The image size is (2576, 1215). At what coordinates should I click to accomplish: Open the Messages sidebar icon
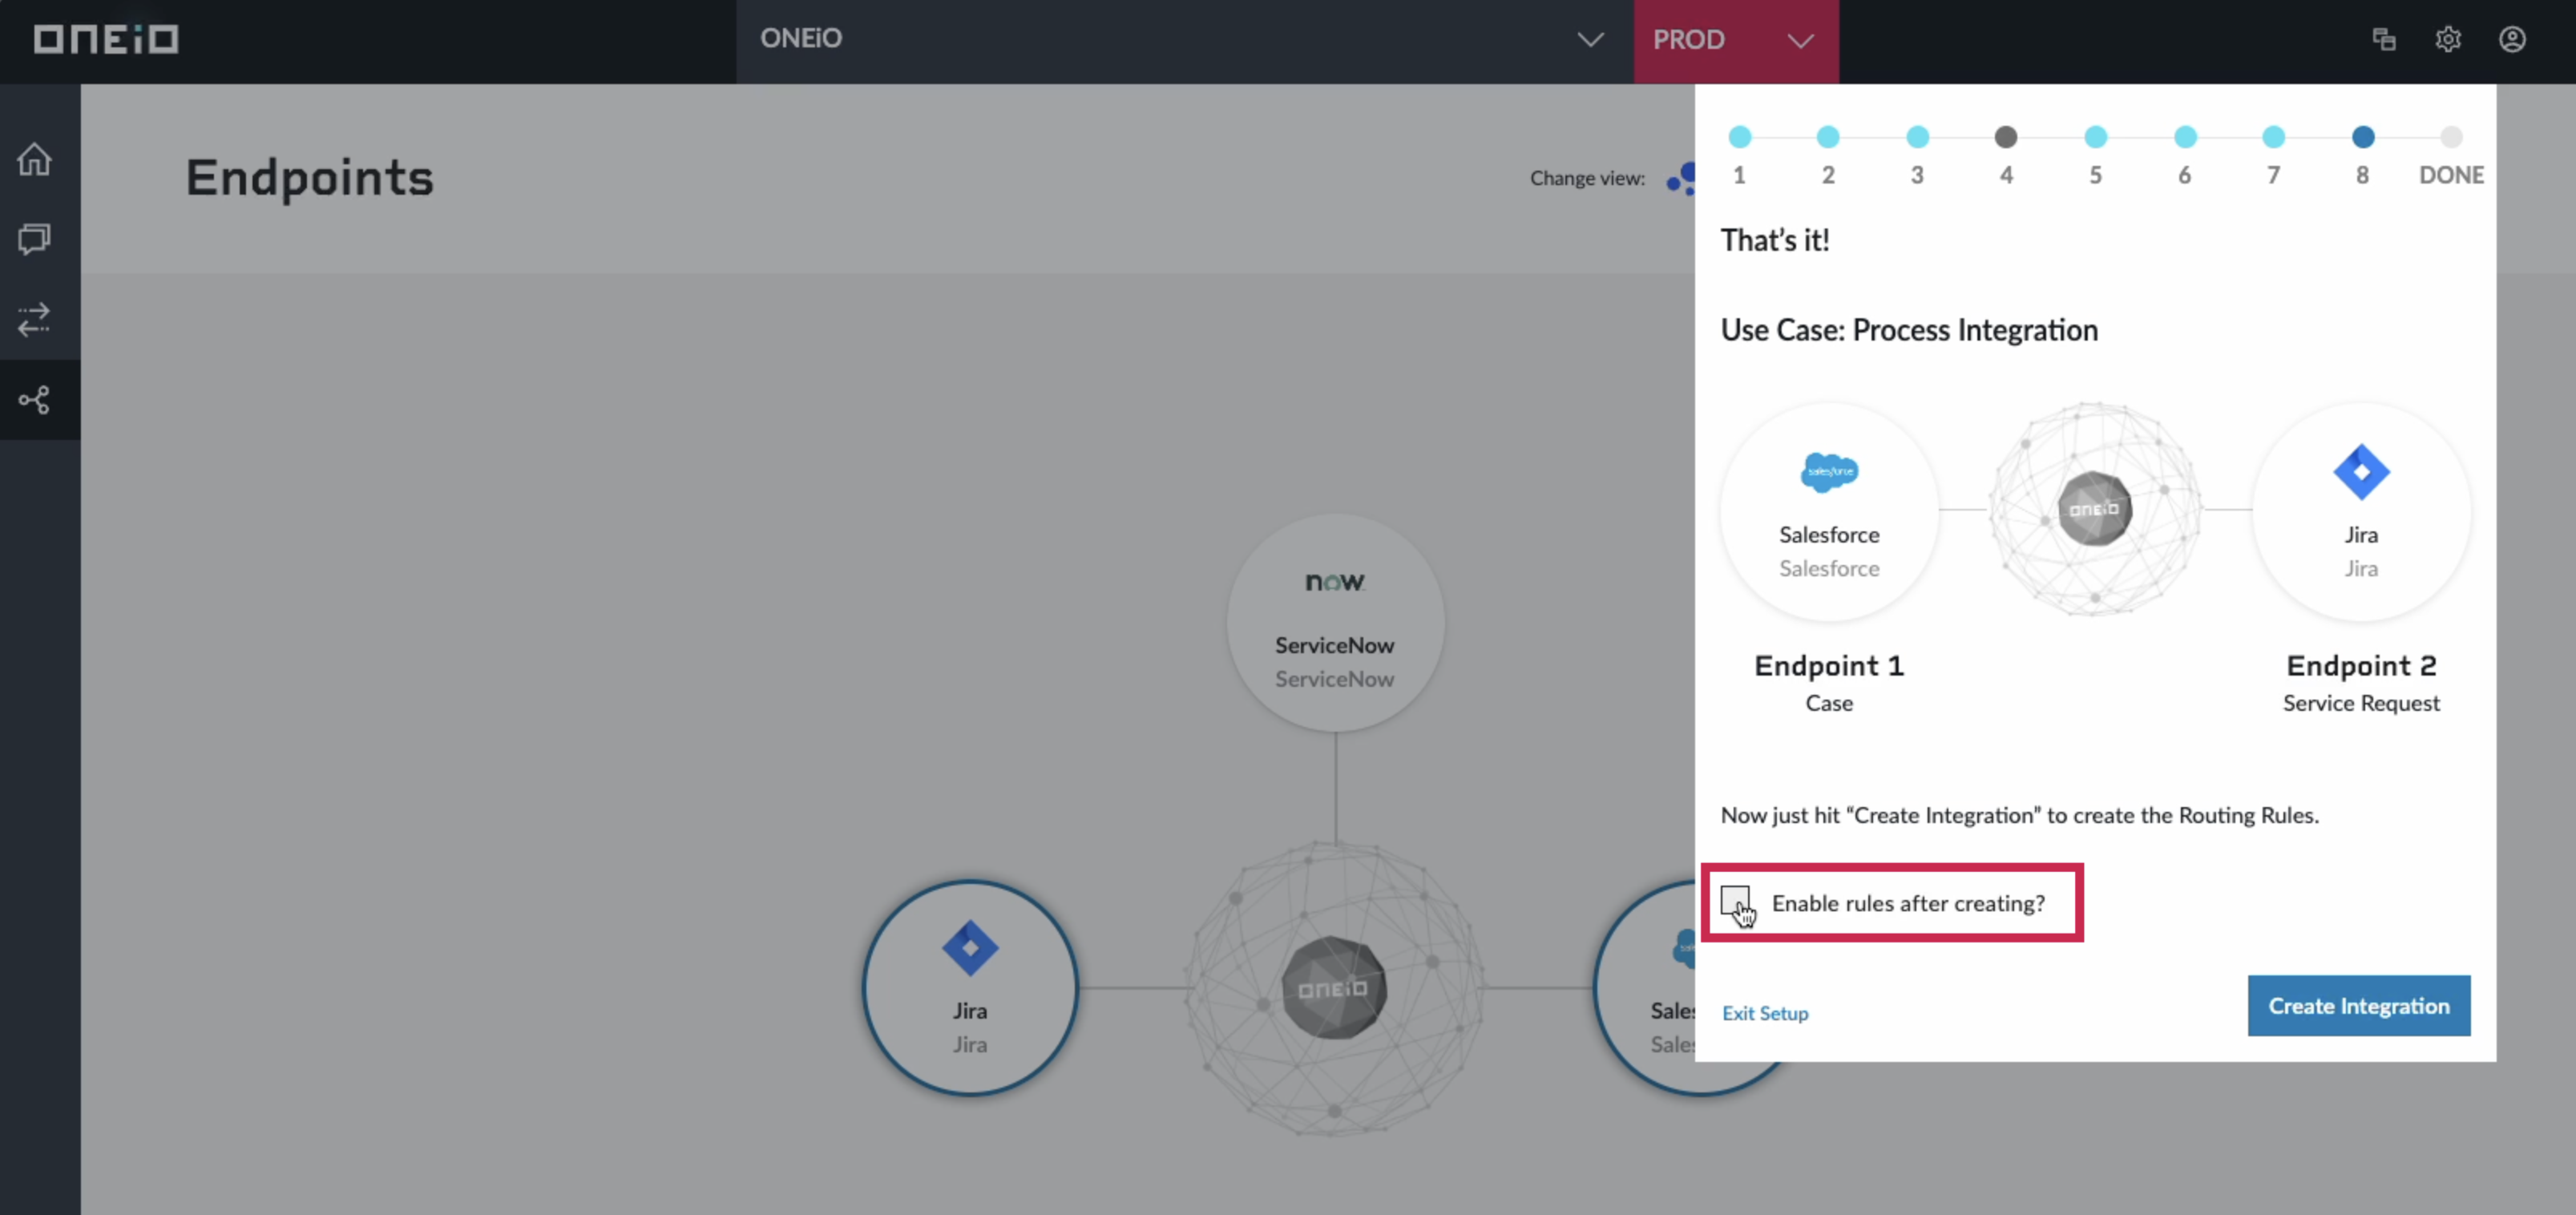(x=35, y=239)
